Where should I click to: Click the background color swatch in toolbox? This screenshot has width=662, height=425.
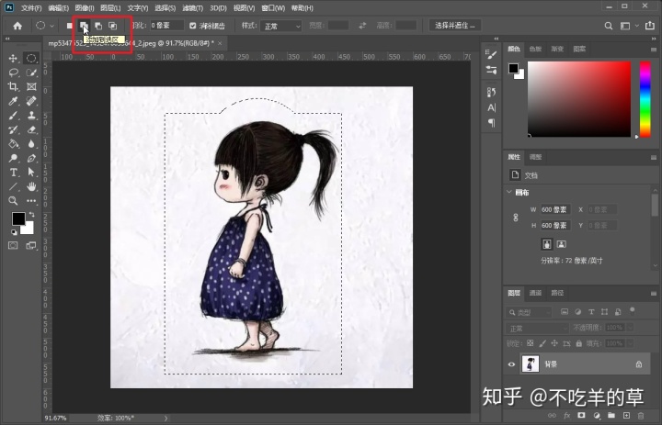28,228
